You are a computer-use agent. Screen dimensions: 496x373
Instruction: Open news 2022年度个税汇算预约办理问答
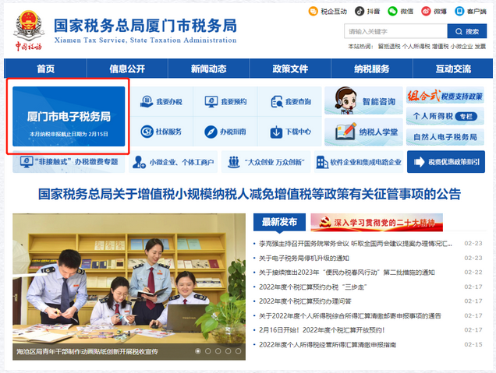[305, 301]
